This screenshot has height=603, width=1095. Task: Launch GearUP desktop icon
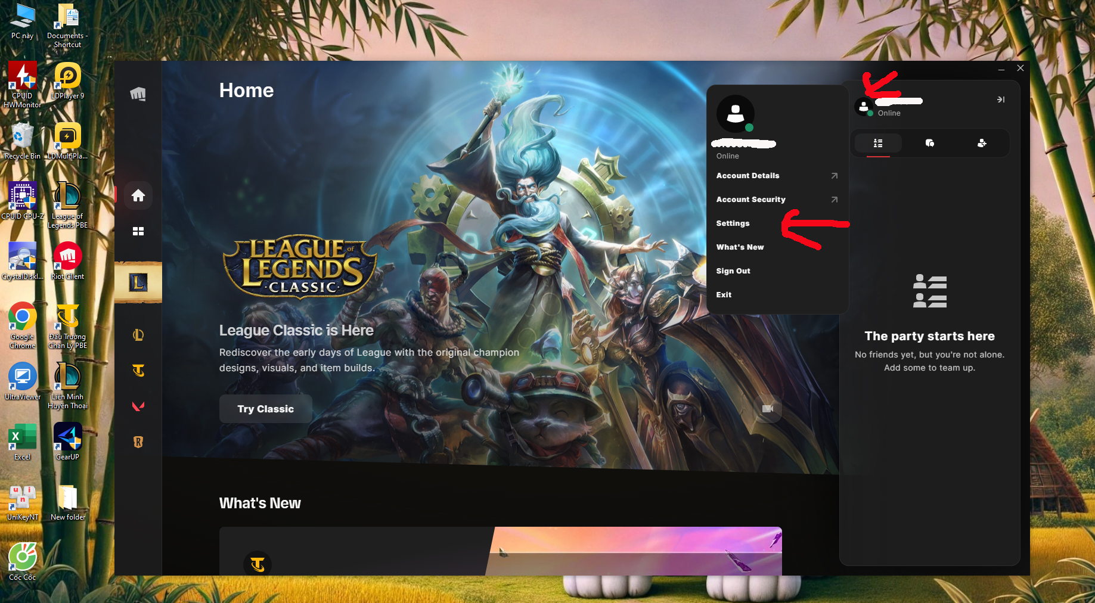pos(67,442)
